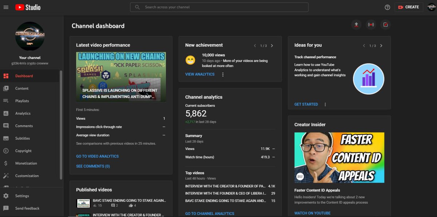The image size is (437, 217).
Task: Click the comments icon showing 2
Action: (113, 206)
